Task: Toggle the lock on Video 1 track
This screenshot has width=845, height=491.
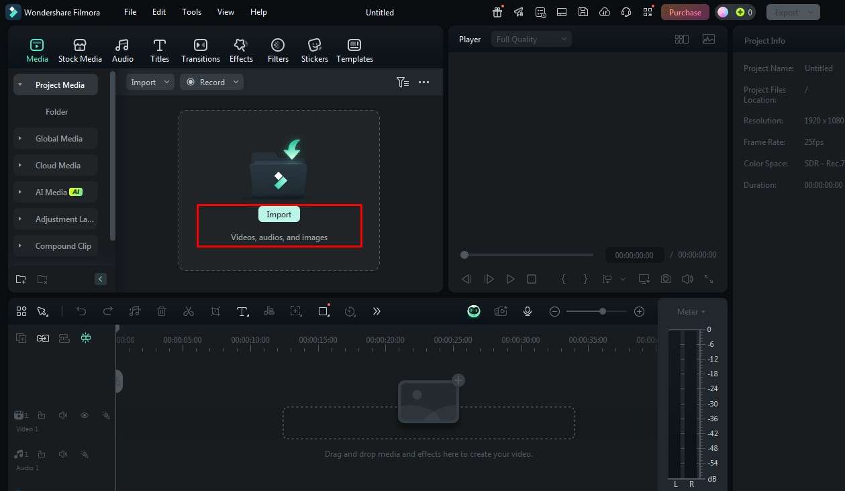Action: click(42, 415)
